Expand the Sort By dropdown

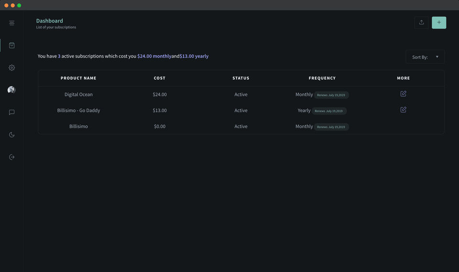[x=425, y=57]
